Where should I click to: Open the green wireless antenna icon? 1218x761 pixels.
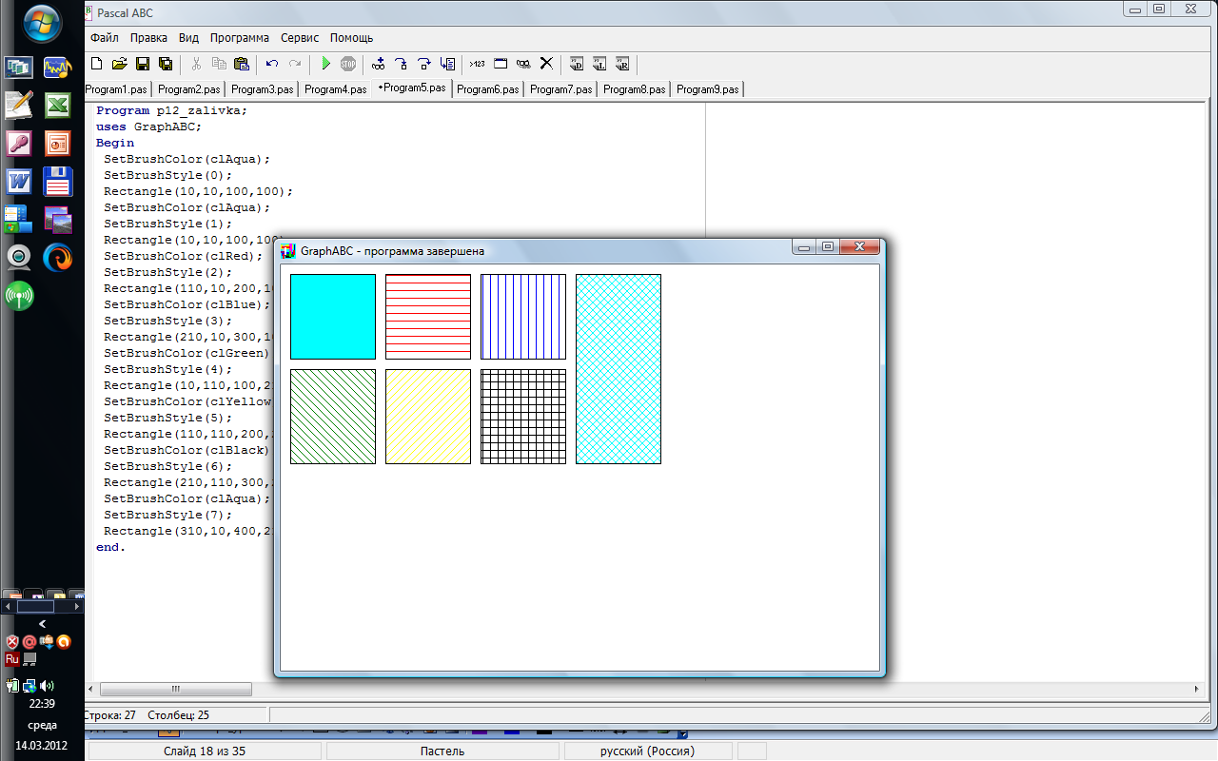coord(19,295)
